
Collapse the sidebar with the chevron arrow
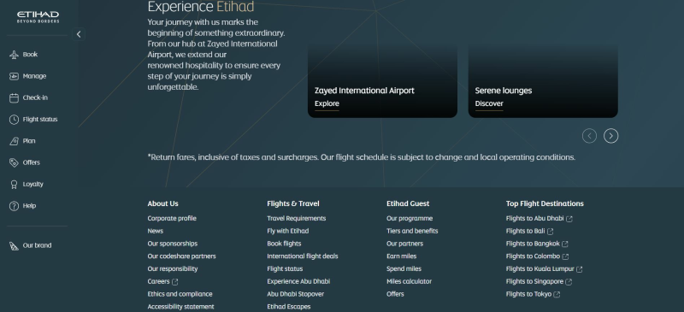tap(79, 34)
